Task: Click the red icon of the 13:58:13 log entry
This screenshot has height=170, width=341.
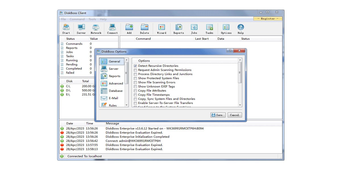Action: [62, 149]
